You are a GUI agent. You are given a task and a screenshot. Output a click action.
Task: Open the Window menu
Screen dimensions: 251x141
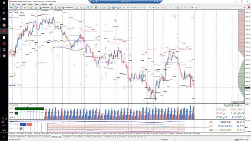point(44,4)
